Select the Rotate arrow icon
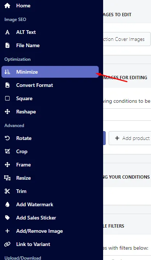The image size is (151, 260). [x=7, y=138]
